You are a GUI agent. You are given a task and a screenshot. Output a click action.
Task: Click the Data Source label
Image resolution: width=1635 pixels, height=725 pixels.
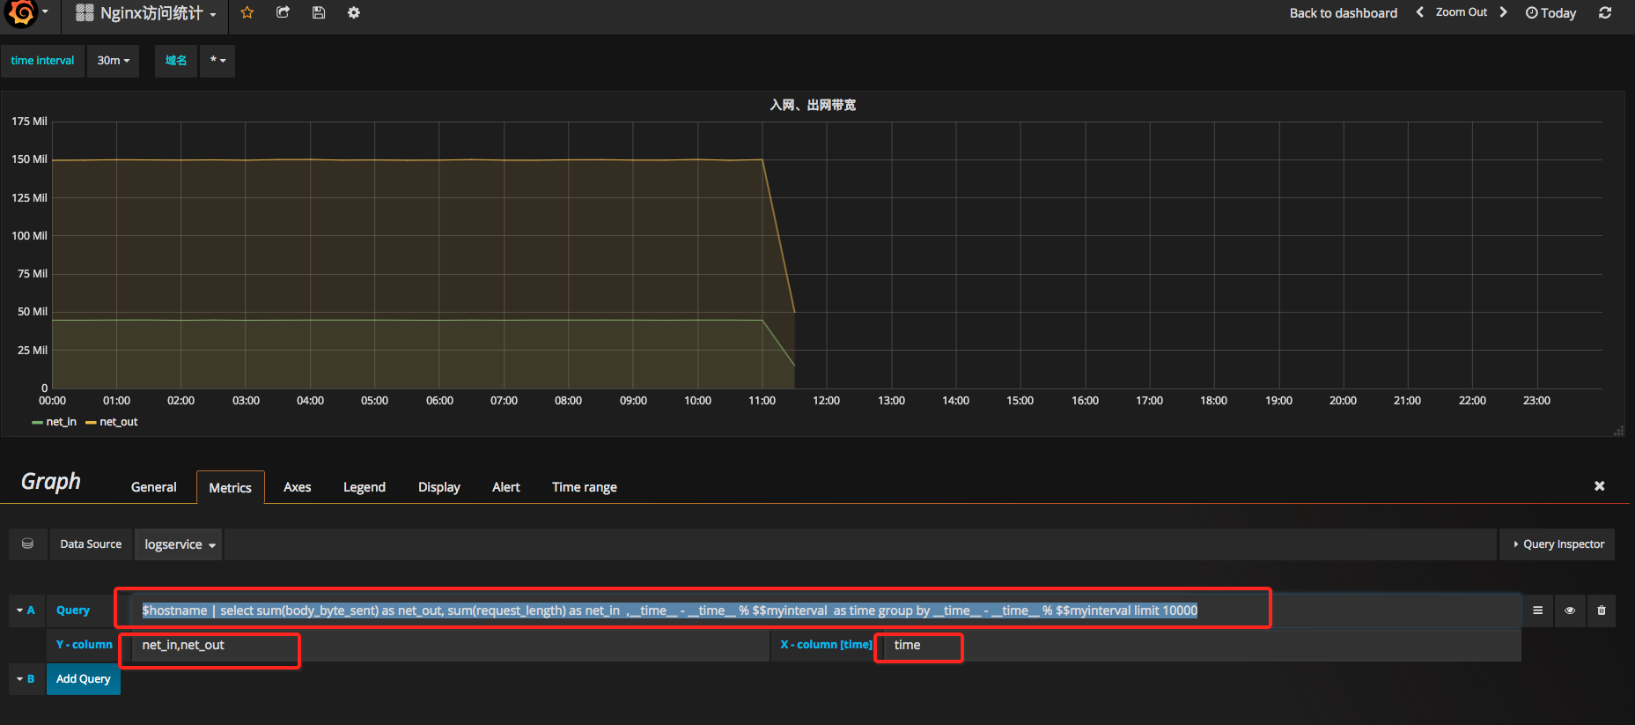[x=92, y=544]
